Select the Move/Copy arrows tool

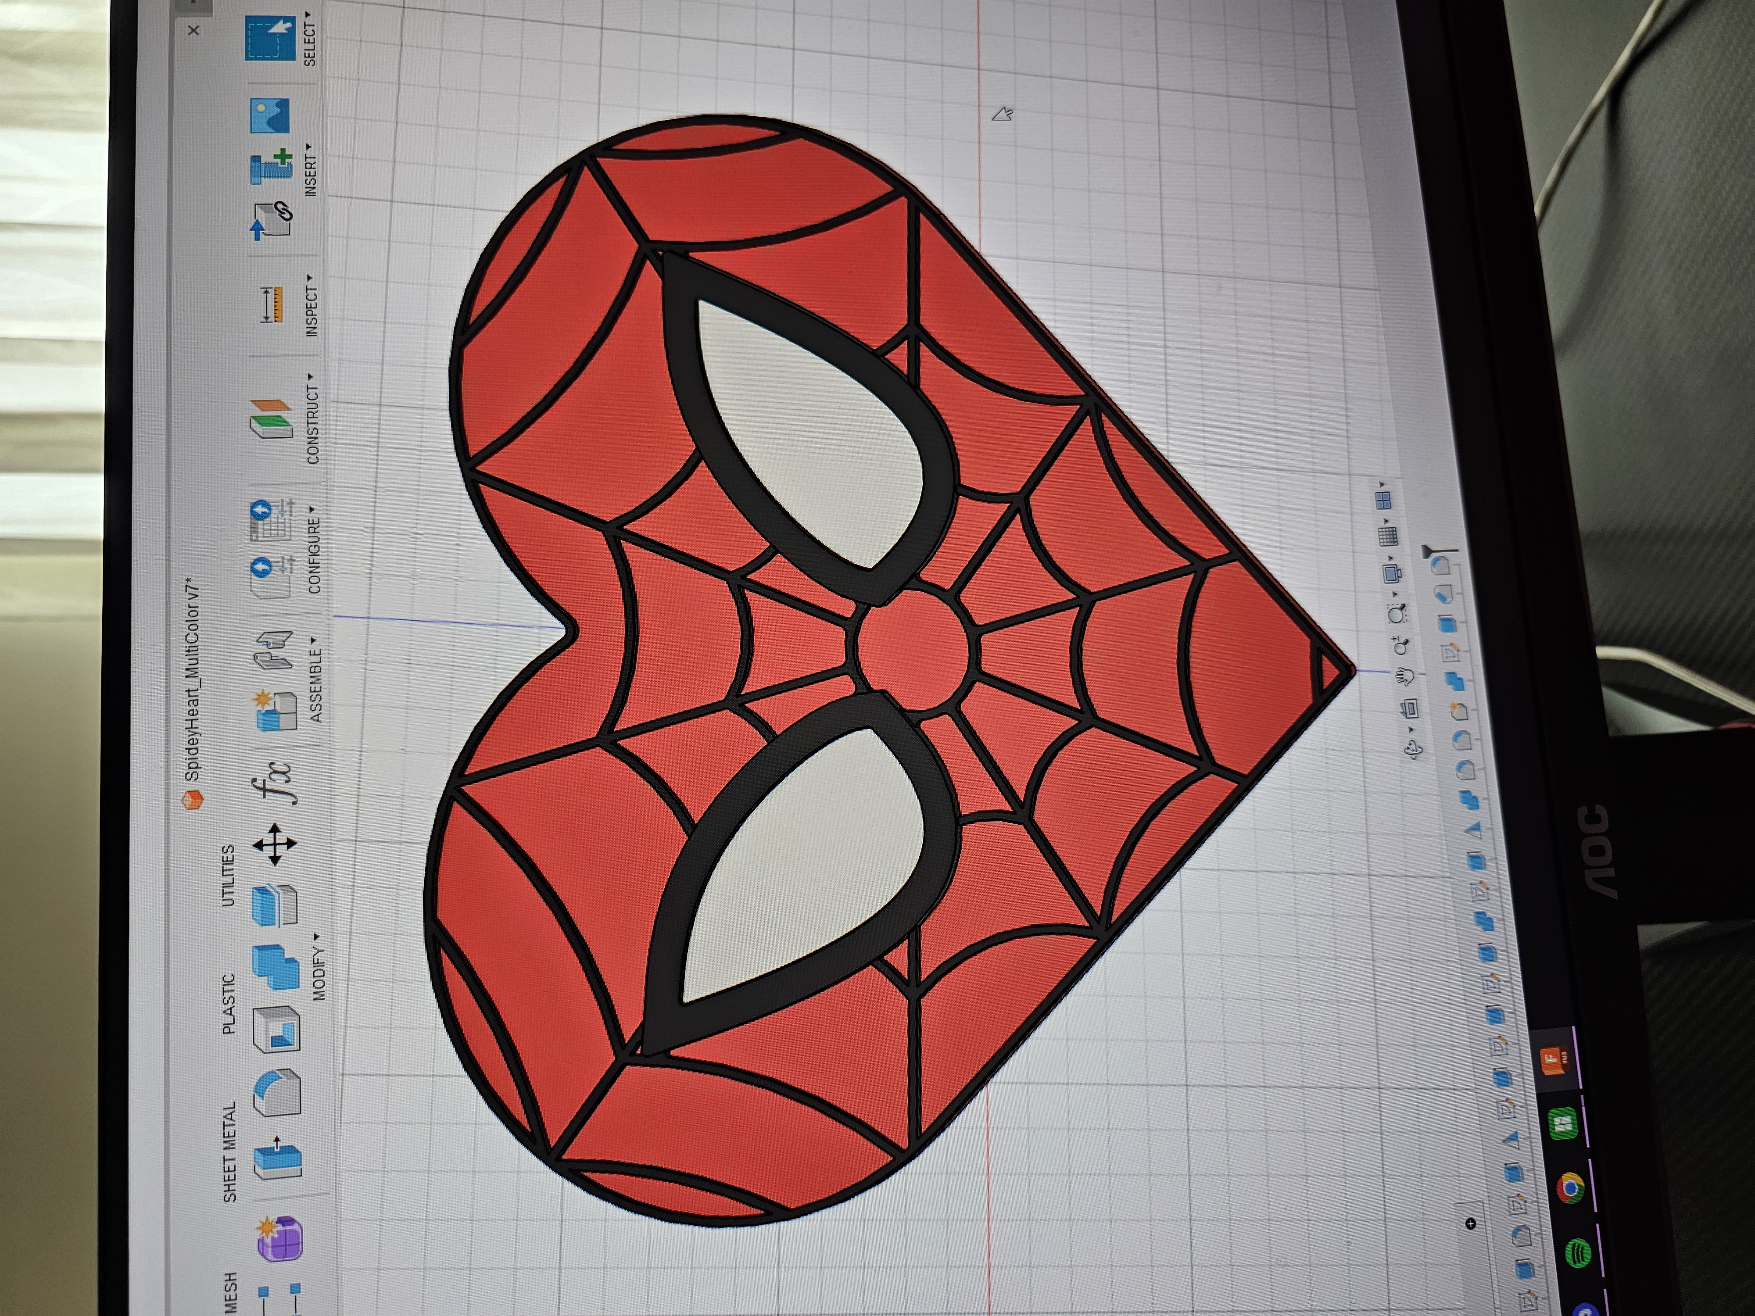[275, 844]
